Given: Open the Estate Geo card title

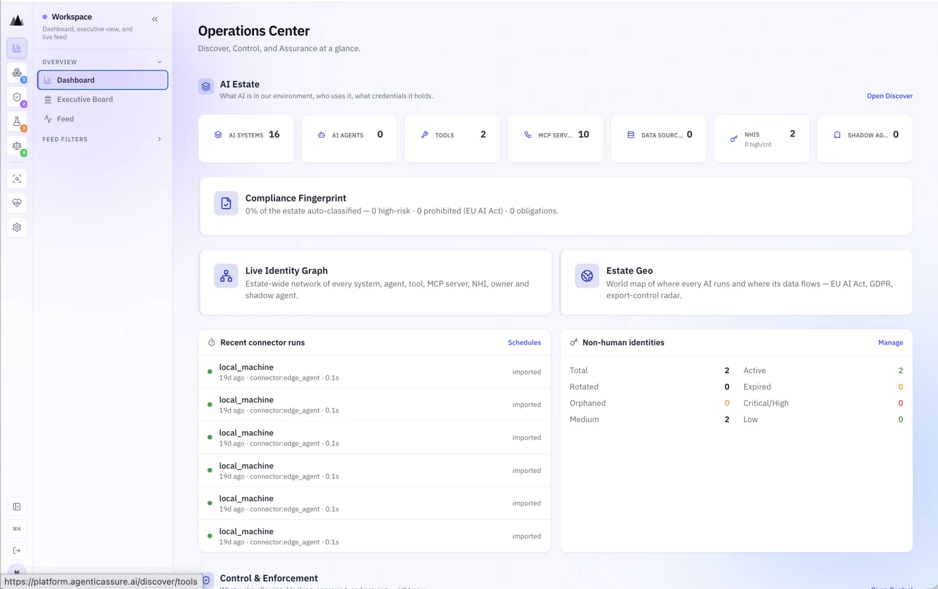Looking at the screenshot, I should coord(629,271).
